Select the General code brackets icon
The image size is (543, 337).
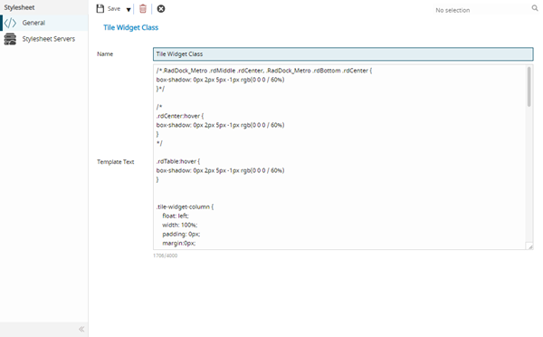tap(10, 23)
